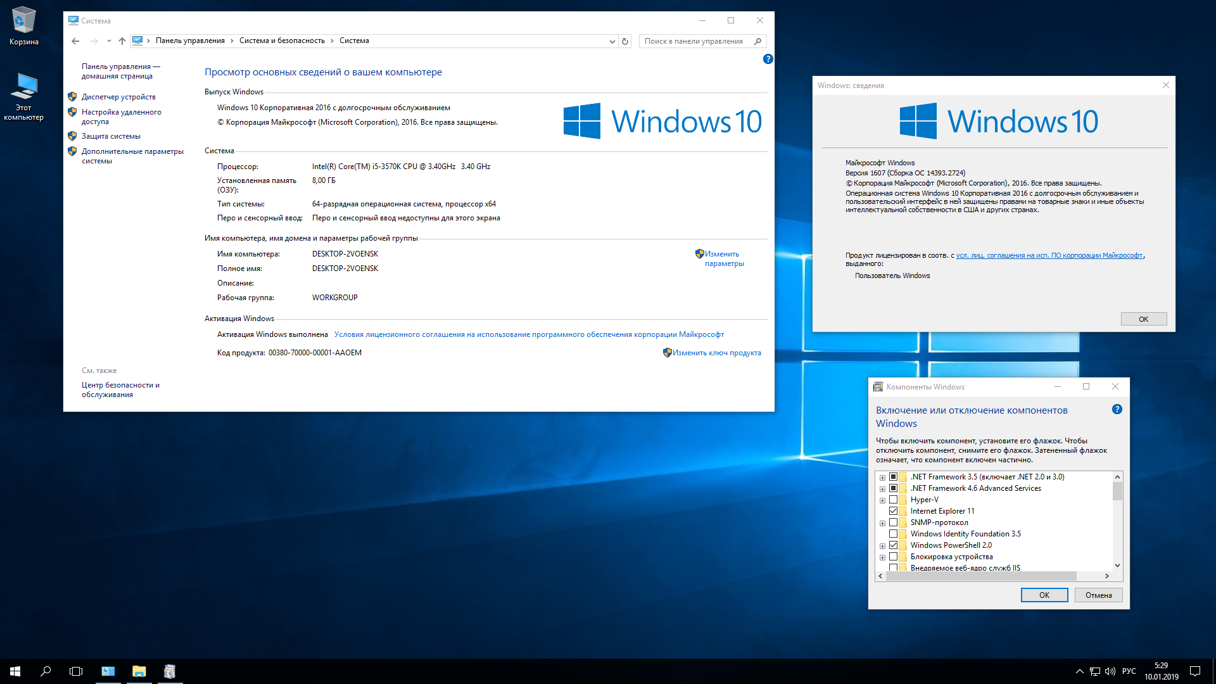Viewport: 1216px width, 684px height.
Task: Open File Explorer from taskbar
Action: (139, 671)
